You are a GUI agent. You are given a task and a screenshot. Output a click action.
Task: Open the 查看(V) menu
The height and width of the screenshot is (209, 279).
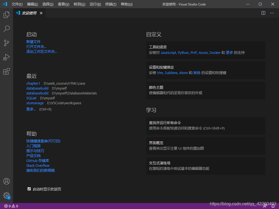63,4
